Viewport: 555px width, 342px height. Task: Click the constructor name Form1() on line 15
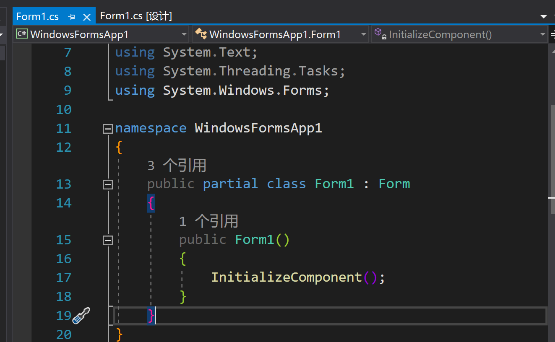[262, 240]
